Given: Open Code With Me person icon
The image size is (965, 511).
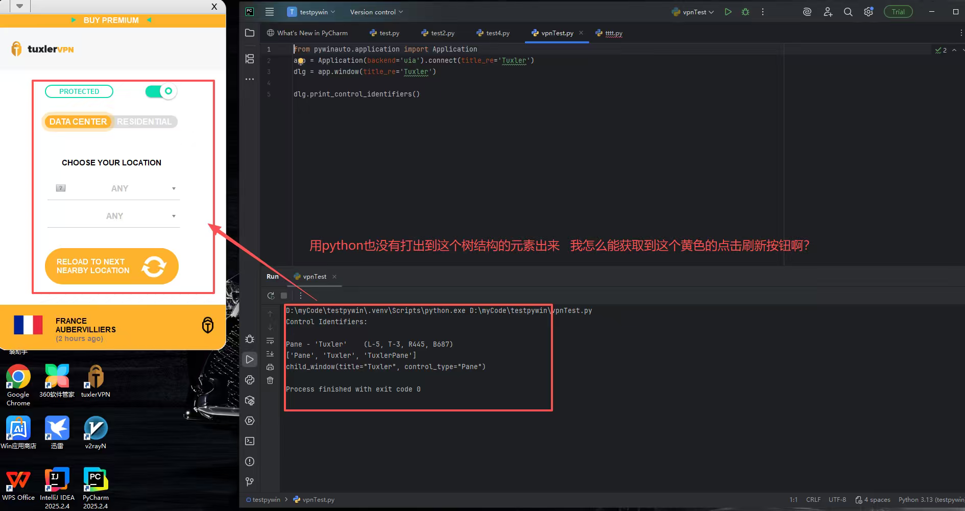Looking at the screenshot, I should pyautogui.click(x=828, y=12).
